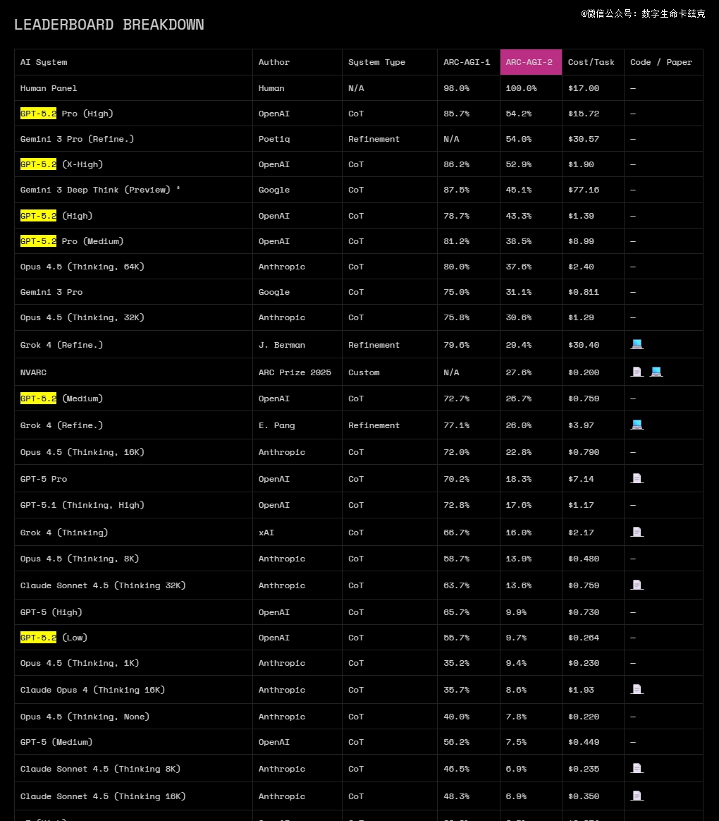Click the Author column header
This screenshot has height=821, width=719.
click(274, 62)
